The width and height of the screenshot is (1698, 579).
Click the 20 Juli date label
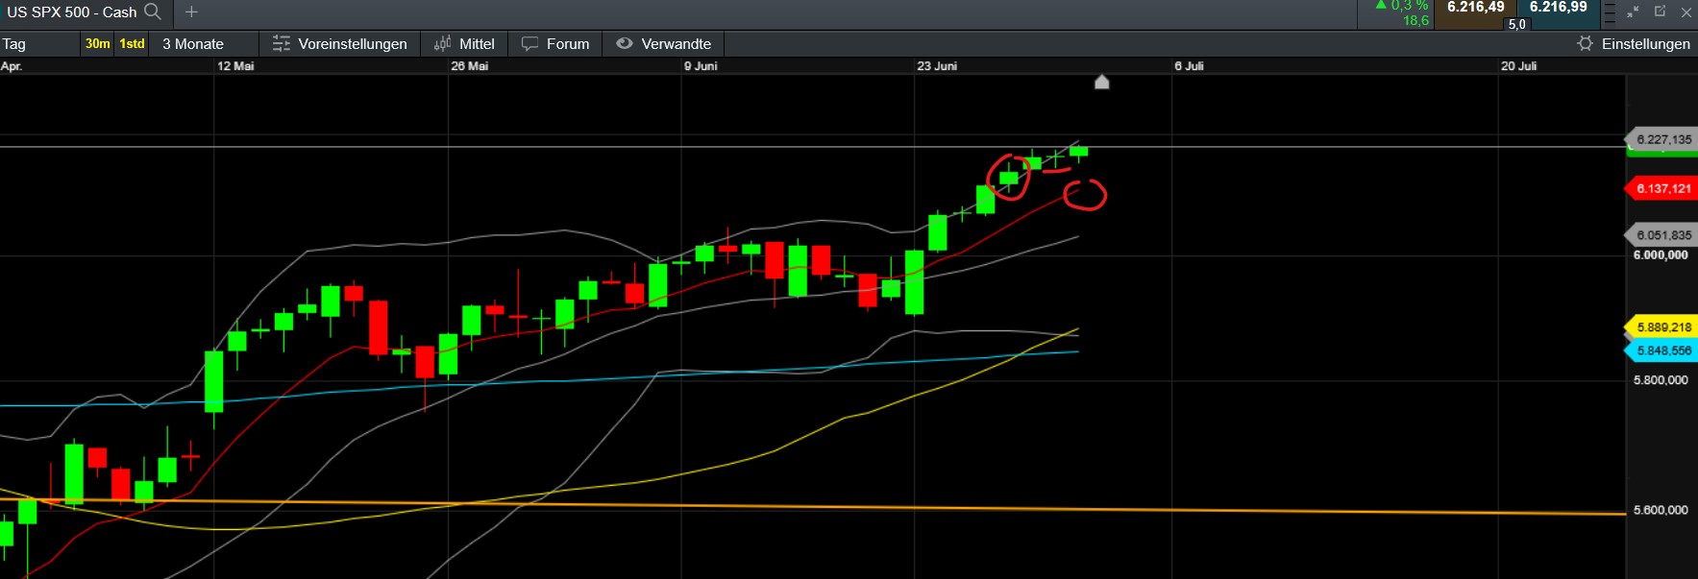click(x=1518, y=66)
